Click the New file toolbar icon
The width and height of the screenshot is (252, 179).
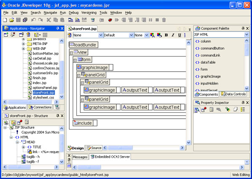5,20
